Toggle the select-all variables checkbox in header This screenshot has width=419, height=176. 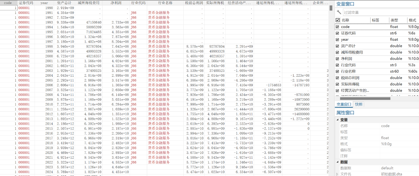pyautogui.click(x=337, y=20)
